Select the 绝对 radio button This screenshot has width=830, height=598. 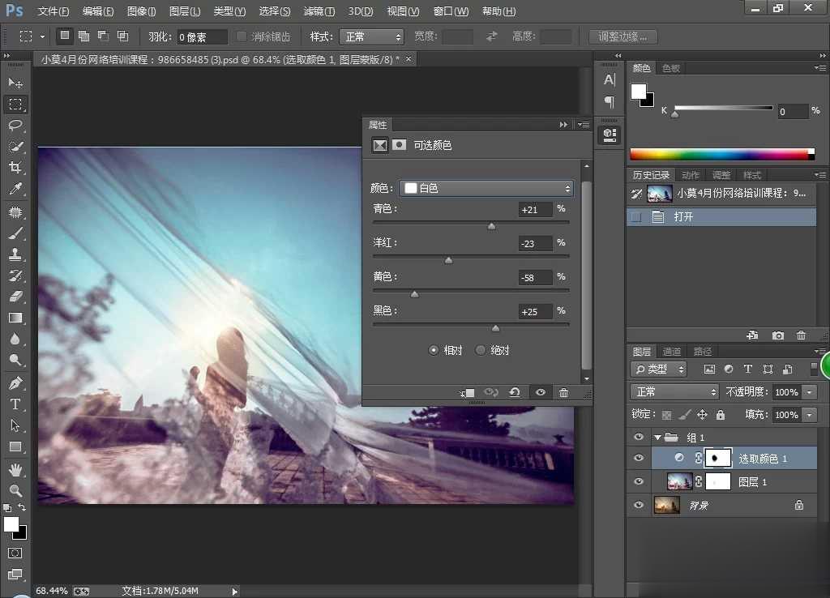point(481,350)
